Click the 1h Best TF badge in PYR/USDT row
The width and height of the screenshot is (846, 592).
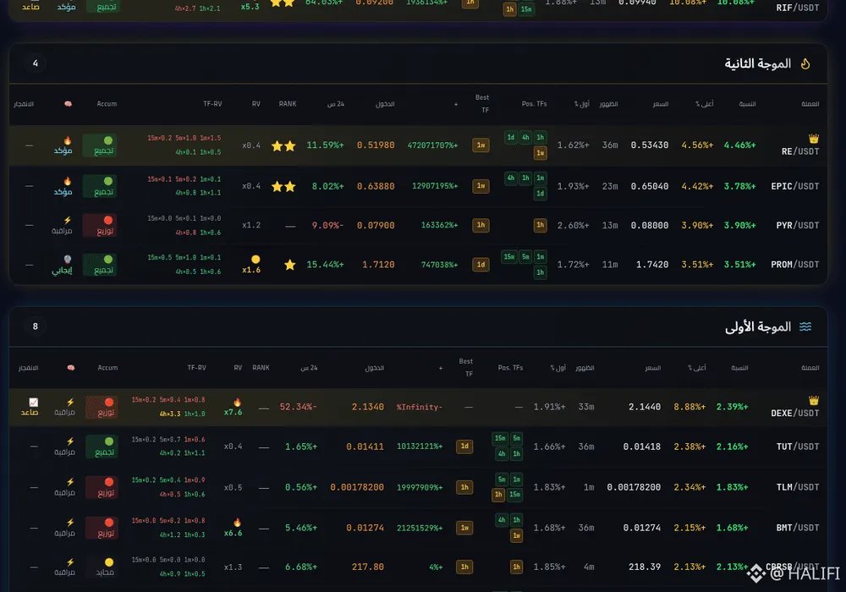481,225
